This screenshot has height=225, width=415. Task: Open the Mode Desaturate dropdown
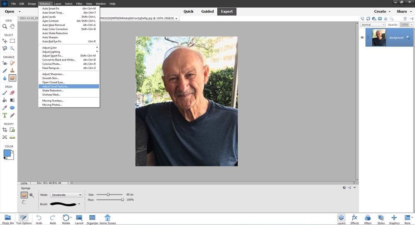pyautogui.click(x=66, y=195)
